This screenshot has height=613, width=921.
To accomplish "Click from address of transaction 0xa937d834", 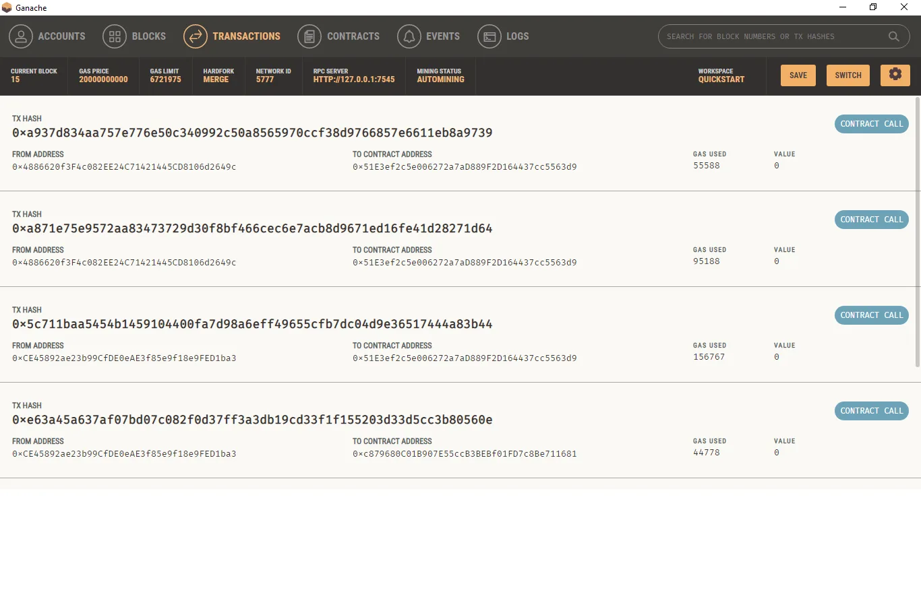I will 124,167.
